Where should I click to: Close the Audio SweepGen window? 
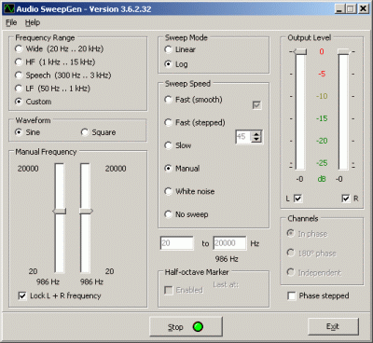pyautogui.click(x=363, y=8)
